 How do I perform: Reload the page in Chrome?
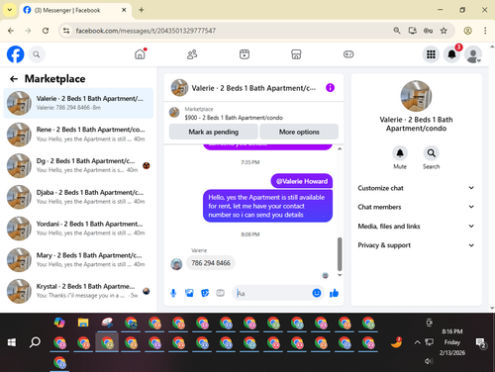[x=46, y=31]
